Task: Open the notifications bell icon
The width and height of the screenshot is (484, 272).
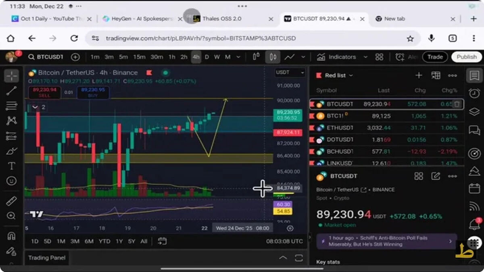Action: (474, 224)
